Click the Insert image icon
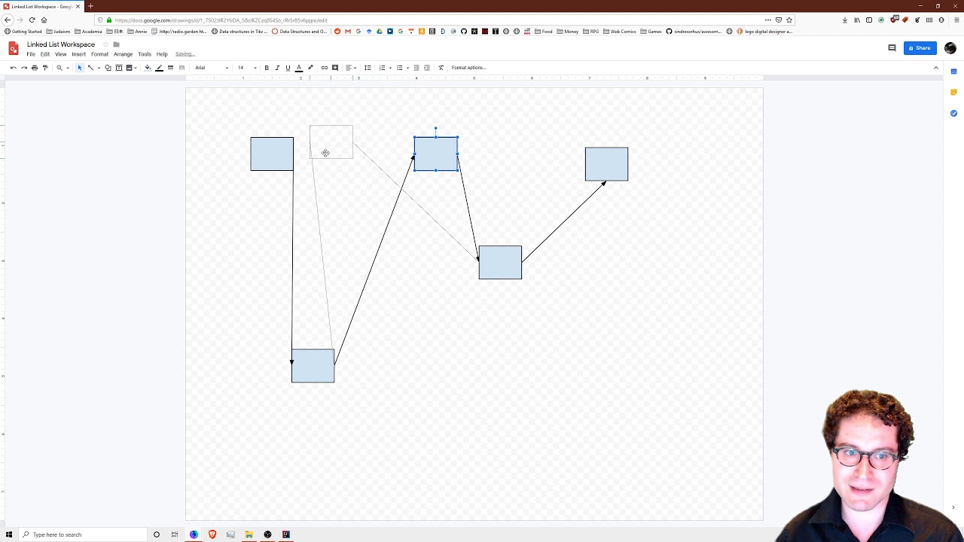Screen dimensions: 964x542 [129, 68]
